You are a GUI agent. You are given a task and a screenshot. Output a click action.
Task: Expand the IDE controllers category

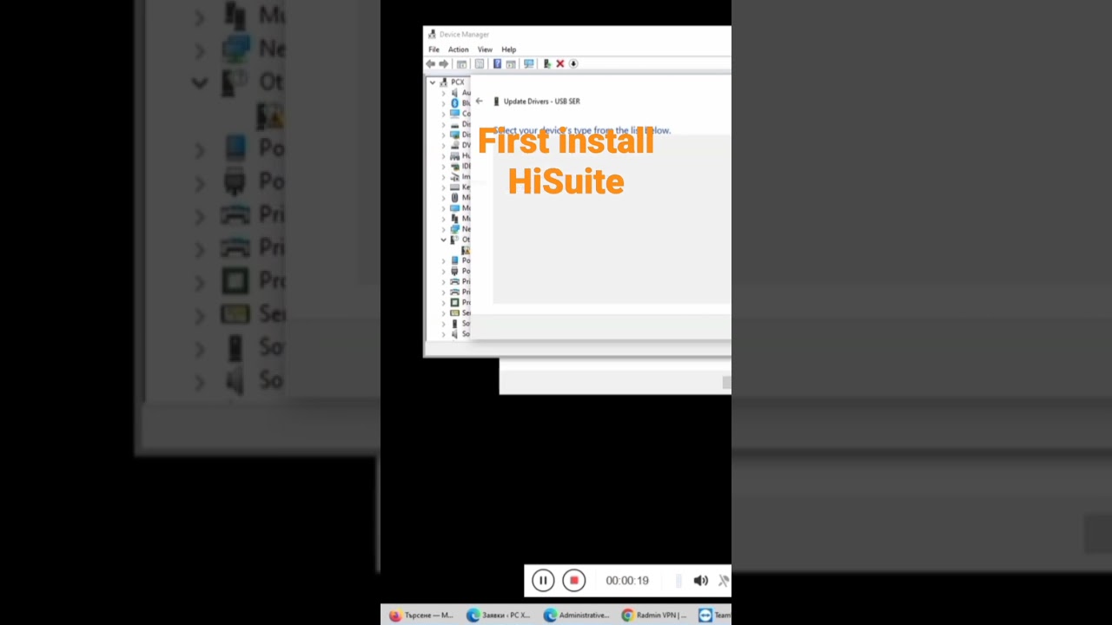[x=443, y=166]
